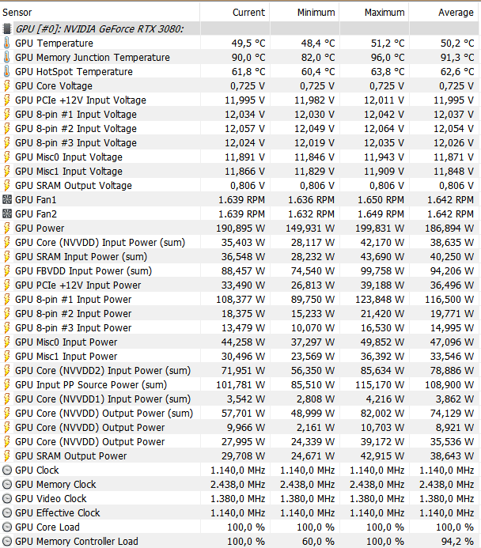
Task: Click lightning icon beside GPU SRAM Output Voltage
Action: 6,186
